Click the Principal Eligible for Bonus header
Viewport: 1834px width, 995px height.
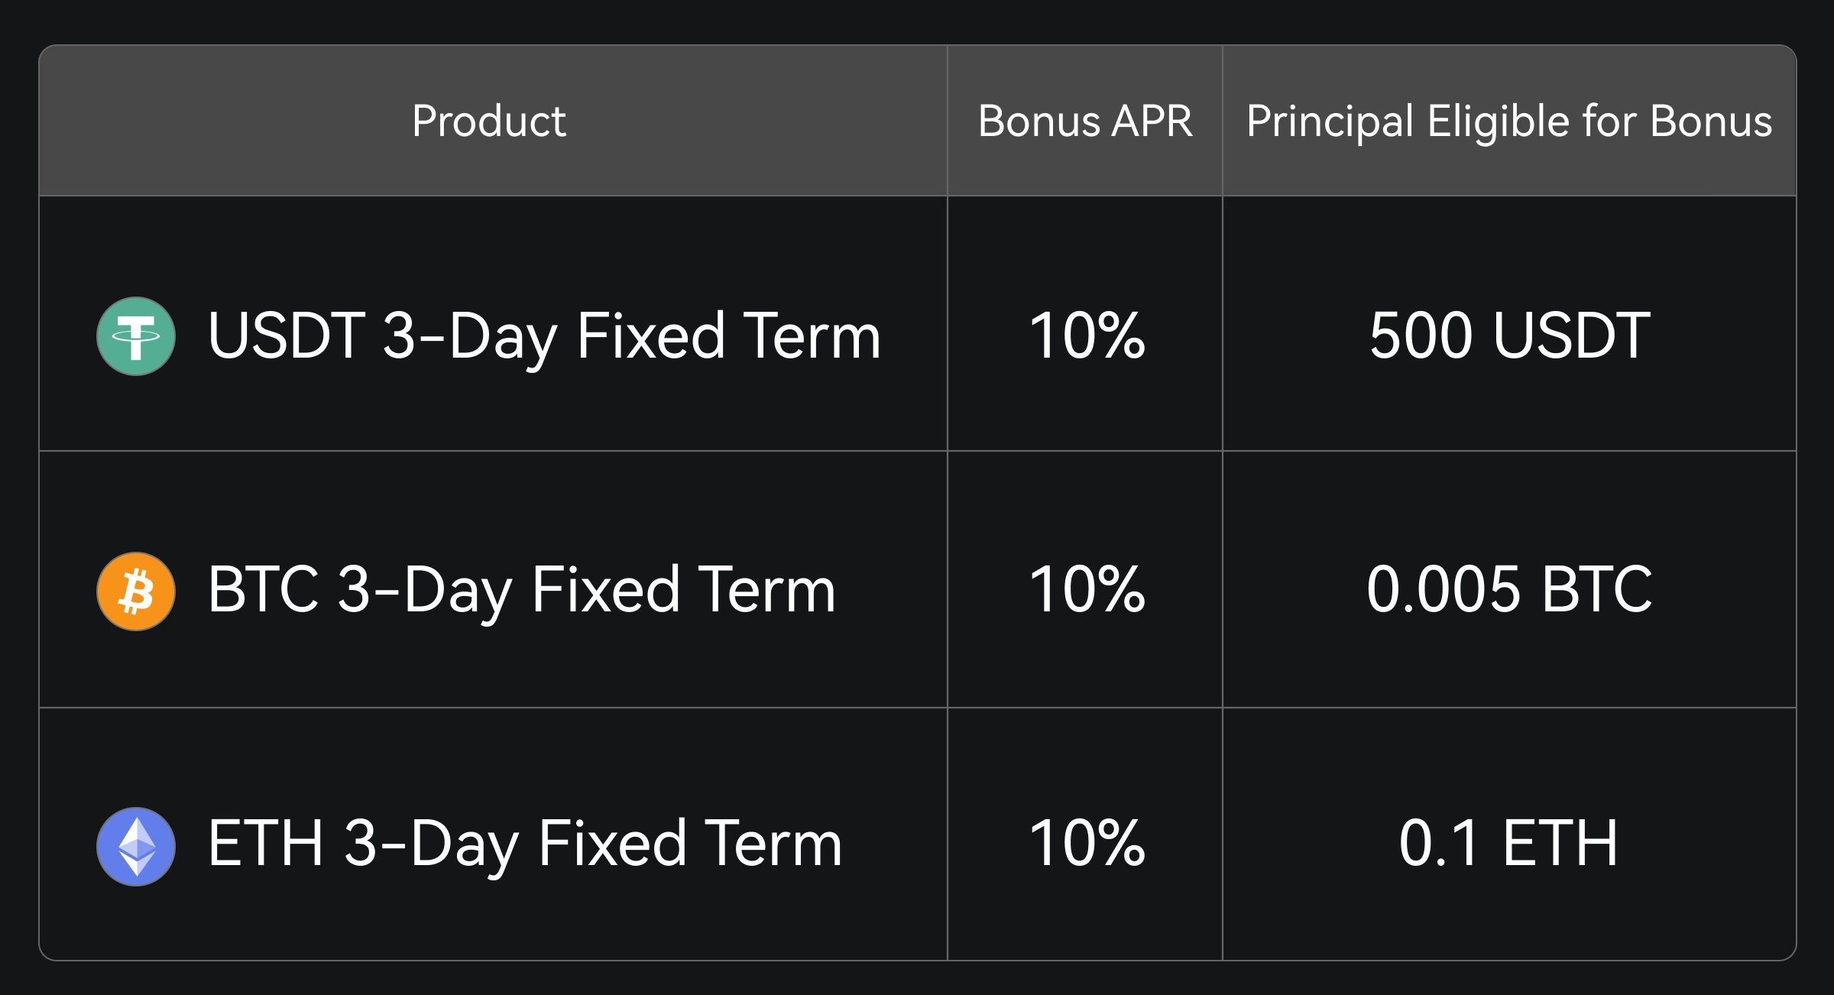(x=1509, y=121)
